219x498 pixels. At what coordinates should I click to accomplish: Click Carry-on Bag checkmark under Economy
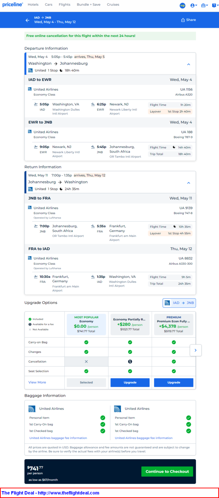tap(86, 342)
